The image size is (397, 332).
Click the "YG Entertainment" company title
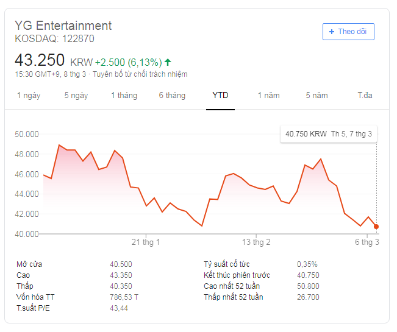point(63,26)
